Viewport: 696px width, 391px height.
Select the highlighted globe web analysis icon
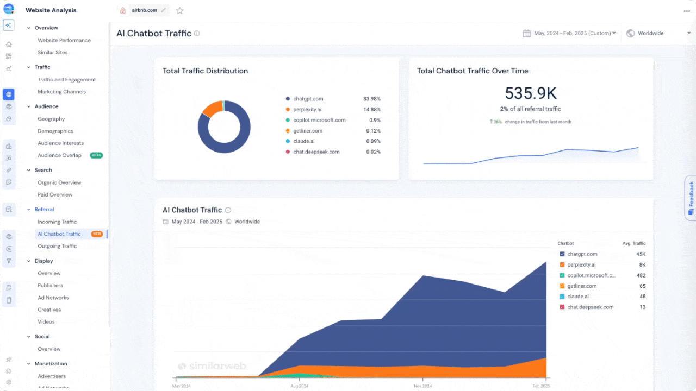point(8,94)
